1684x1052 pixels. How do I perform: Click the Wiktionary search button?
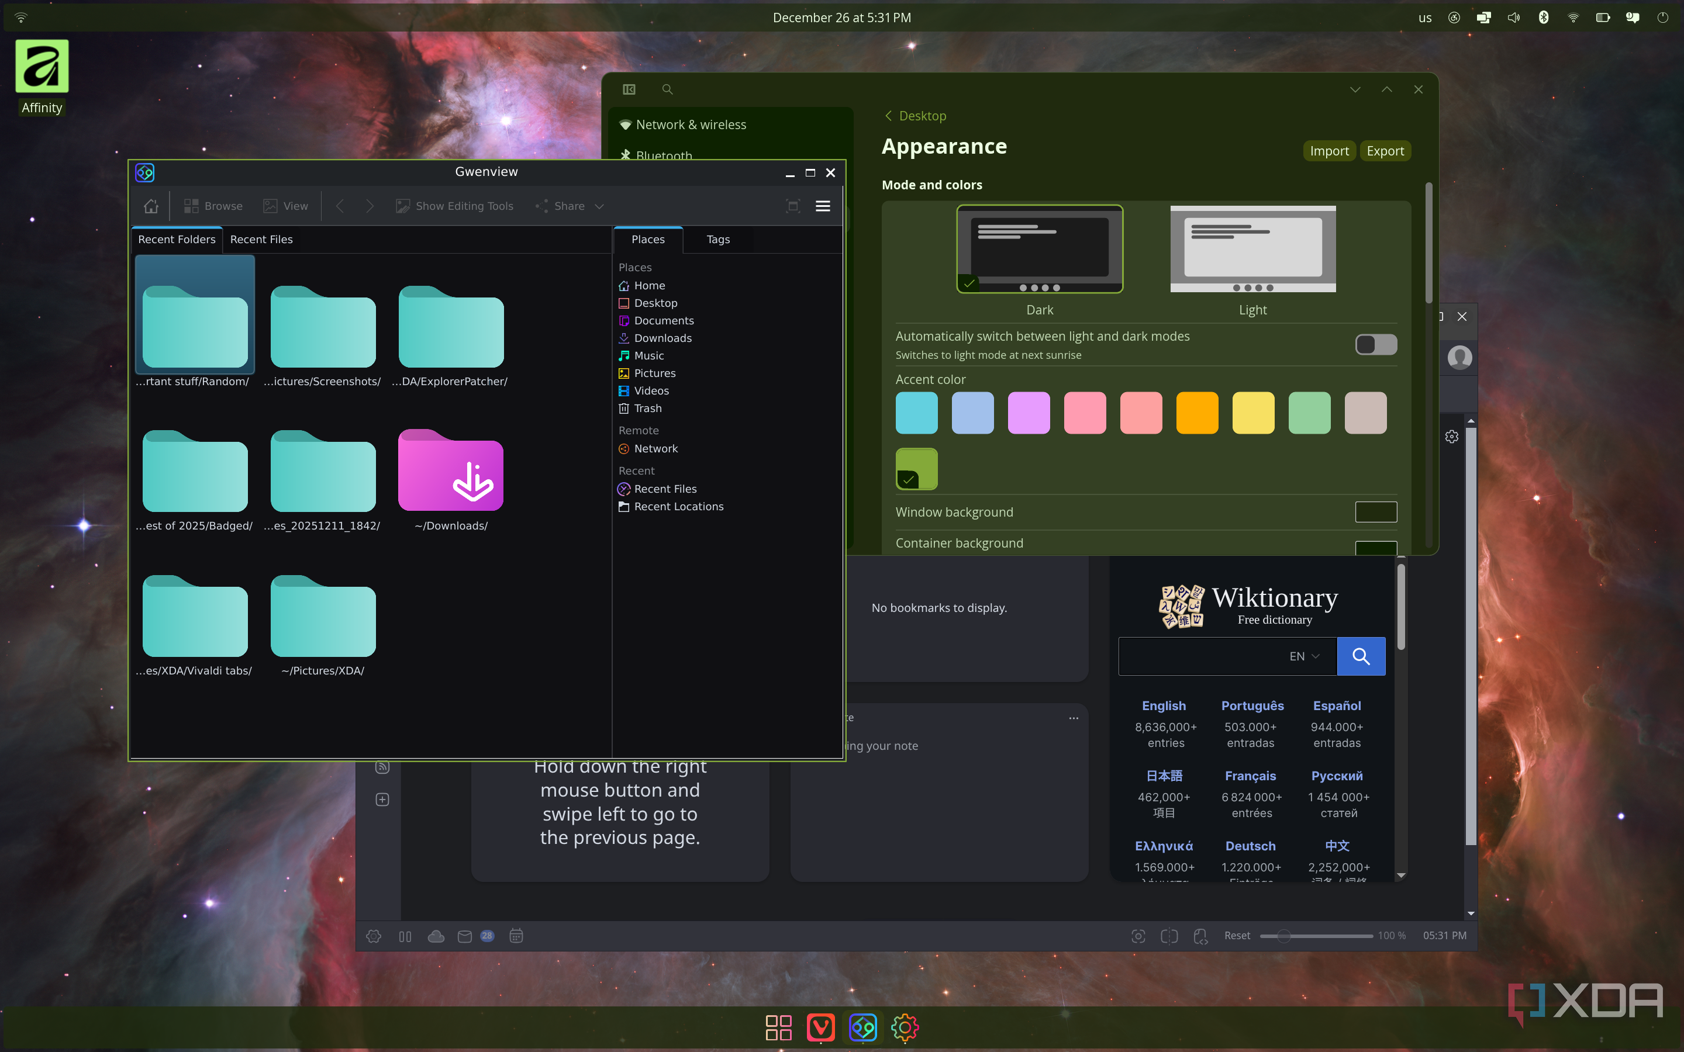point(1361,656)
